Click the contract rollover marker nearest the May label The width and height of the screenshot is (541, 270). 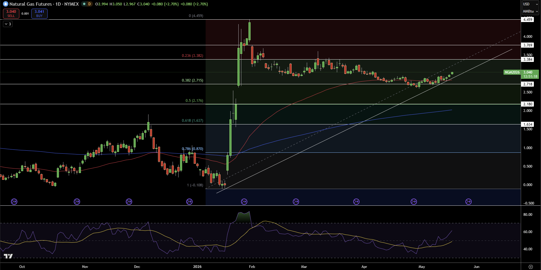coord(414,202)
